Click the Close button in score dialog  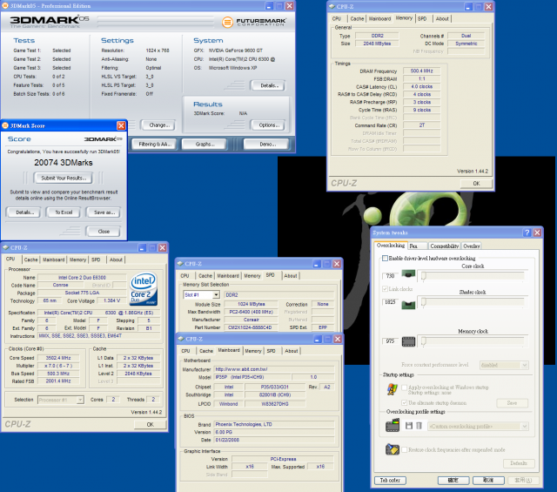point(104,232)
